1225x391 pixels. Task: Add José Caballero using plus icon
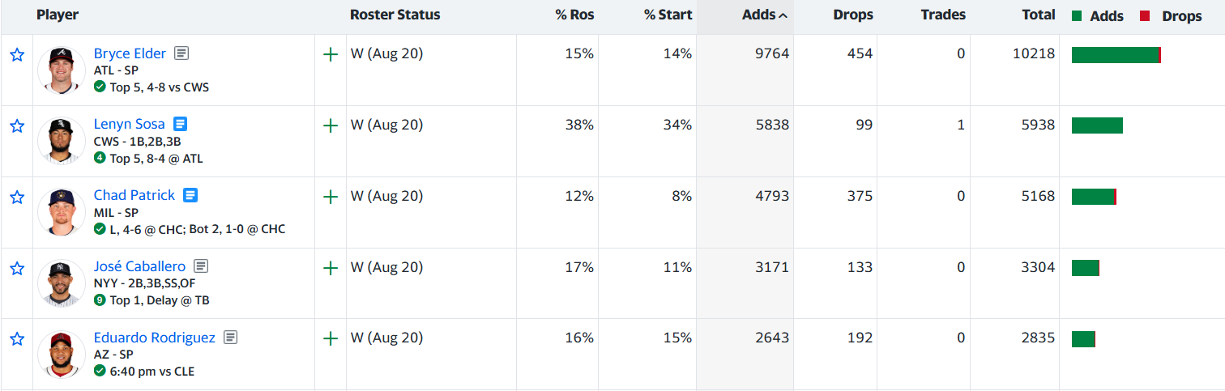[331, 268]
